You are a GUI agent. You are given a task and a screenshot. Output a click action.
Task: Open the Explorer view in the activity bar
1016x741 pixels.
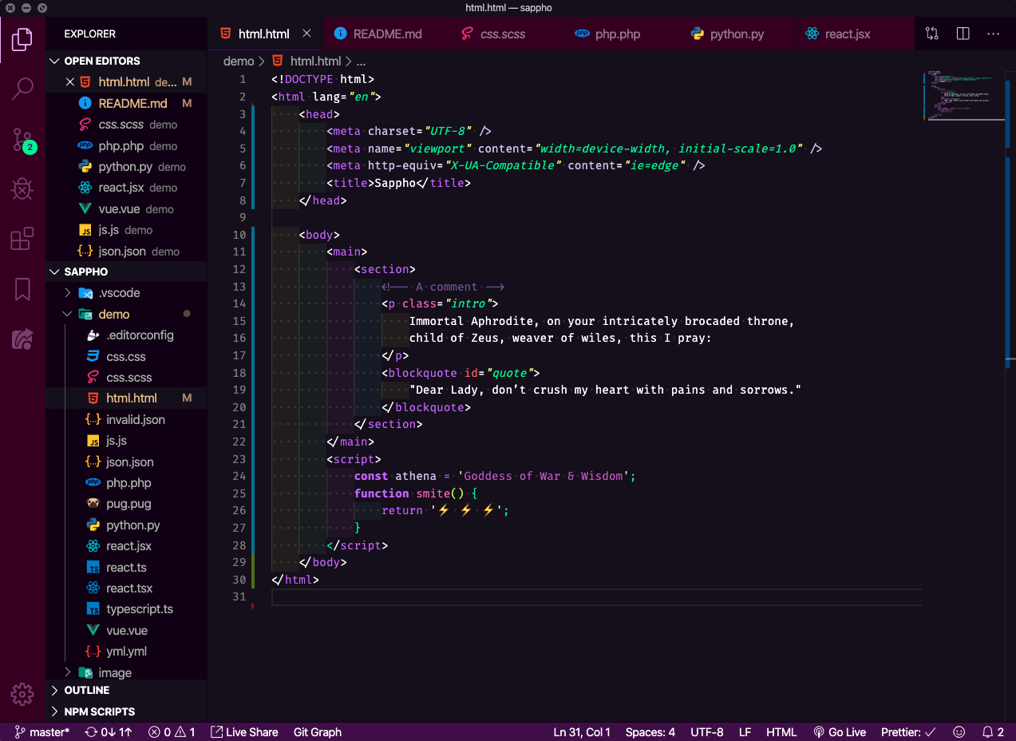(22, 38)
